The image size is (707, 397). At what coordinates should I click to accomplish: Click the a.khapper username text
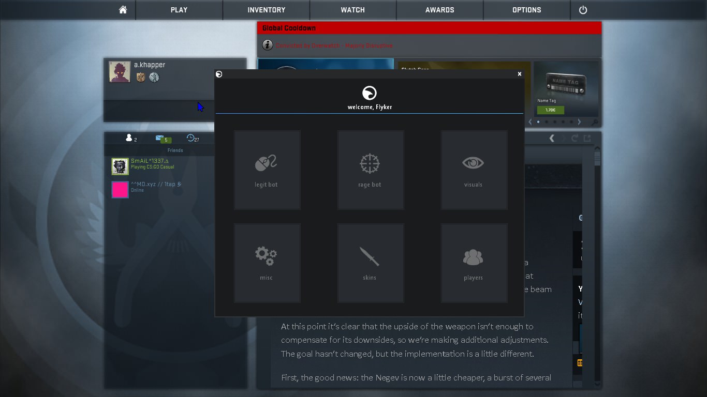[x=150, y=65]
